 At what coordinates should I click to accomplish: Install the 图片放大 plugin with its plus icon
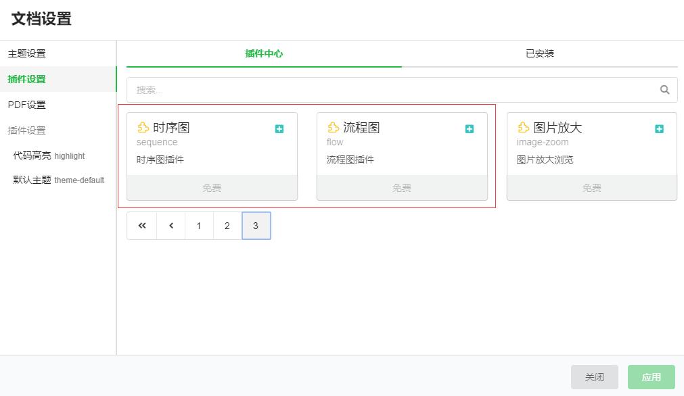pos(659,128)
